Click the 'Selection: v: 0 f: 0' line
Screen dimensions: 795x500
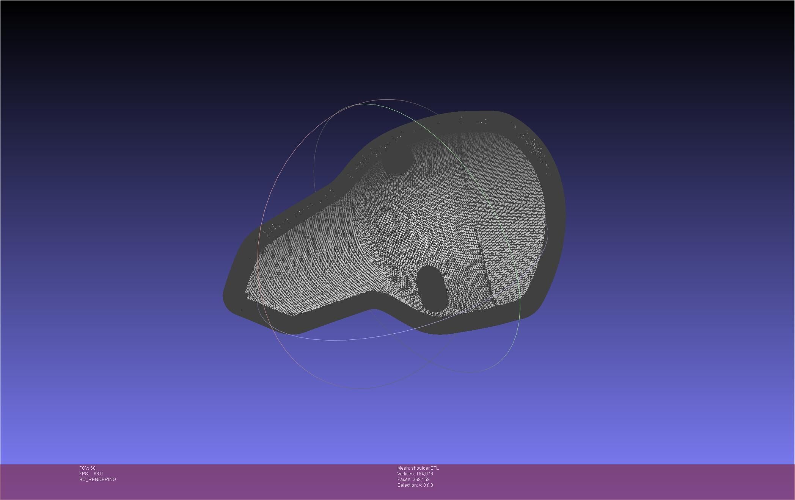pos(415,485)
